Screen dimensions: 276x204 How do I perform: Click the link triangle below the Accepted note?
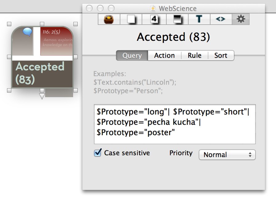tap(42, 96)
